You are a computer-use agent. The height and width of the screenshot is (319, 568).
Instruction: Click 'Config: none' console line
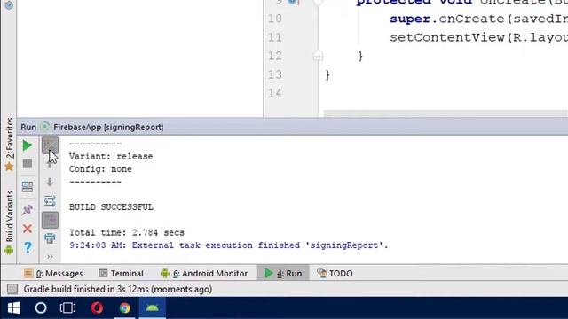[x=100, y=169]
